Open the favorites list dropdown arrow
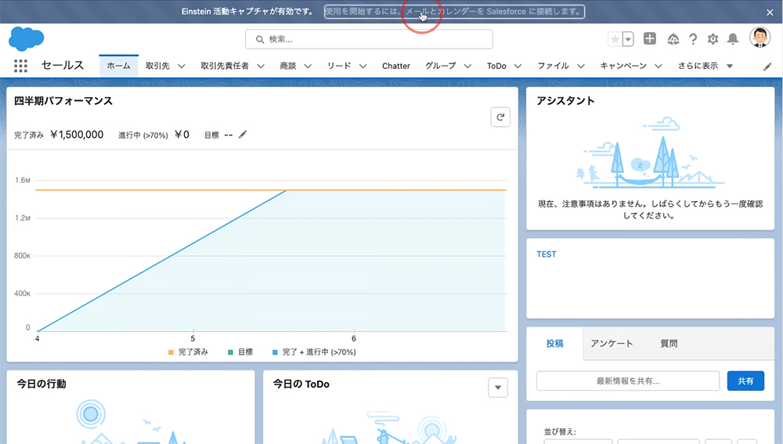This screenshot has height=444, width=783. [628, 39]
